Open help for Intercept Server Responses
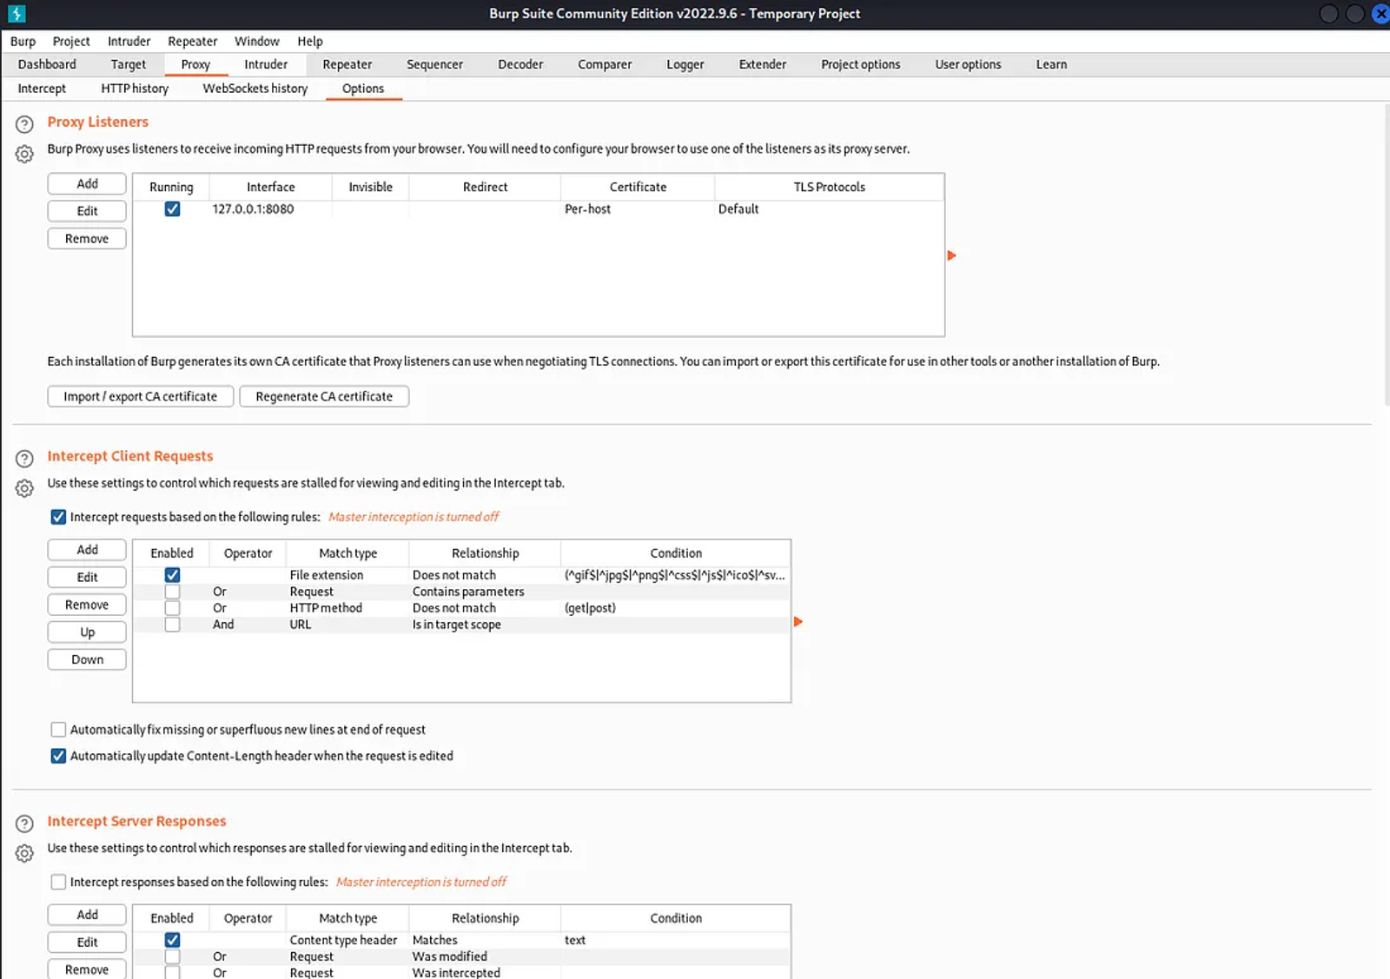The width and height of the screenshot is (1390, 979). click(x=24, y=824)
